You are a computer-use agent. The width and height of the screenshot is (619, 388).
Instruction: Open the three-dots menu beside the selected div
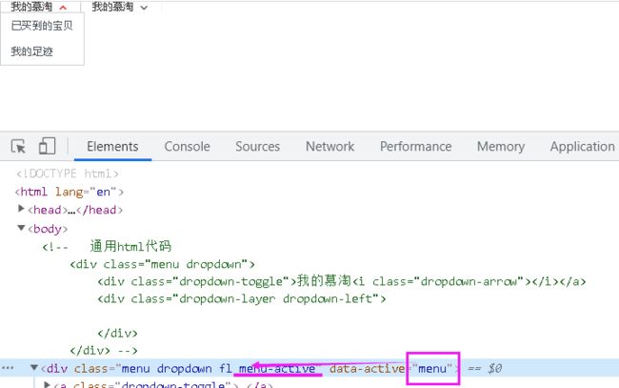[8, 368]
